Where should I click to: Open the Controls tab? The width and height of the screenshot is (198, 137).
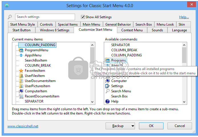pyautogui.click(x=46, y=24)
